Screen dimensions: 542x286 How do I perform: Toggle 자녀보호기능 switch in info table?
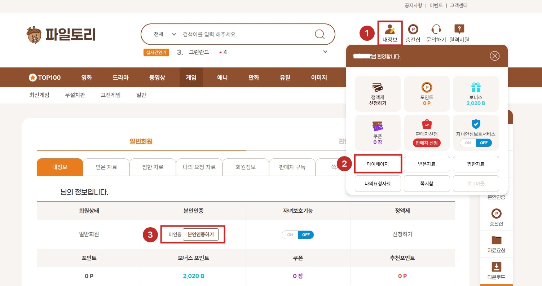(298, 235)
